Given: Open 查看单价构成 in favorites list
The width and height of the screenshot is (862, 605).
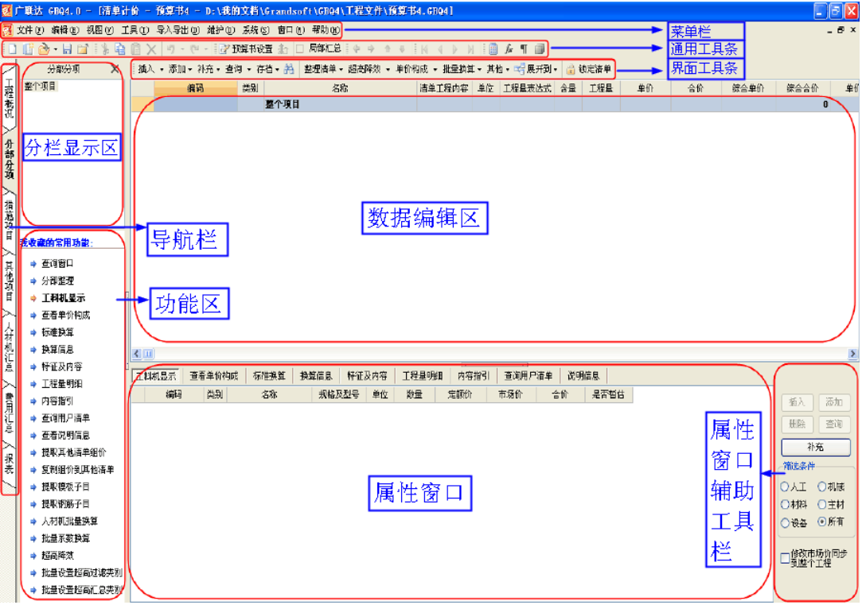Looking at the screenshot, I should 65,315.
